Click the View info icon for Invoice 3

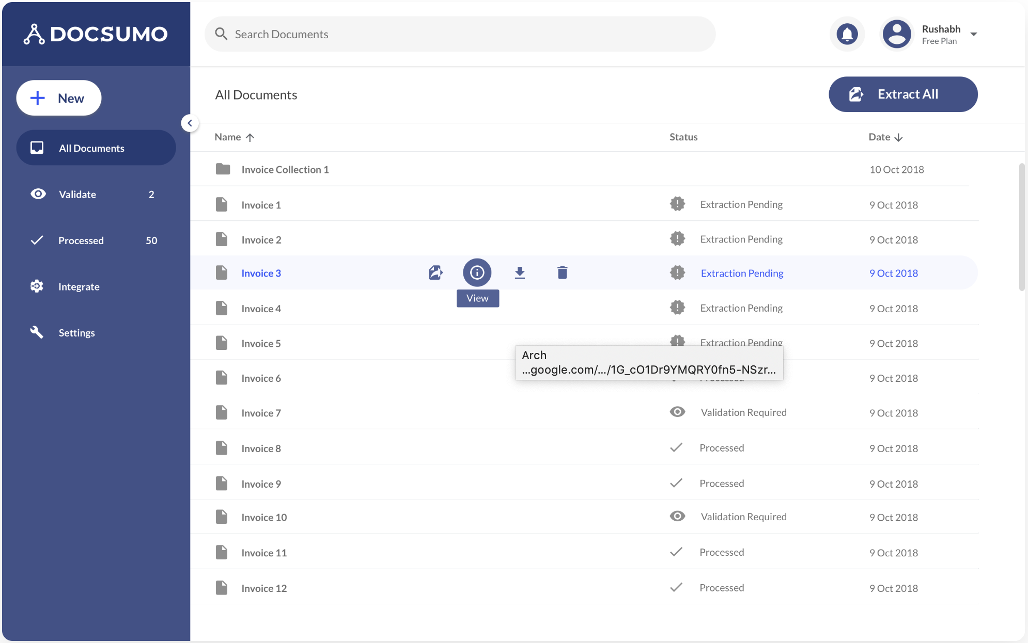click(x=477, y=272)
